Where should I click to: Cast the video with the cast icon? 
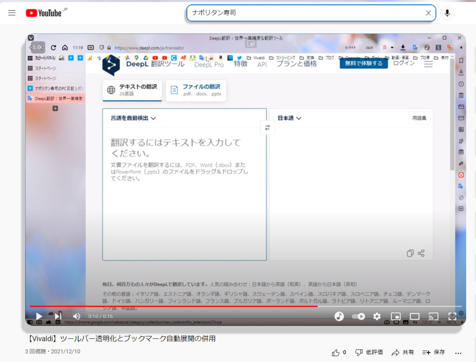pyautogui.click(x=433, y=316)
